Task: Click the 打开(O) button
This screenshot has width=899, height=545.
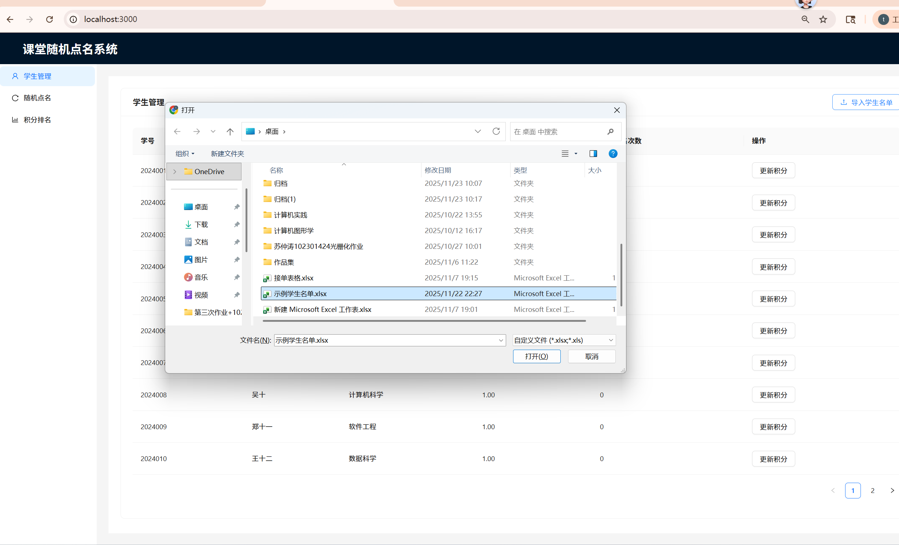Action: (x=536, y=356)
